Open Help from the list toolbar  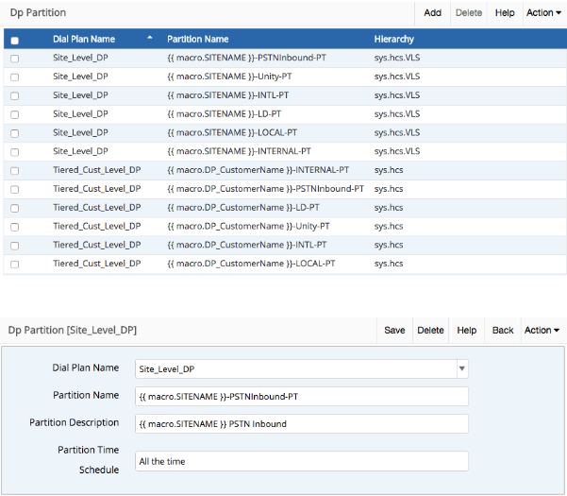point(505,13)
